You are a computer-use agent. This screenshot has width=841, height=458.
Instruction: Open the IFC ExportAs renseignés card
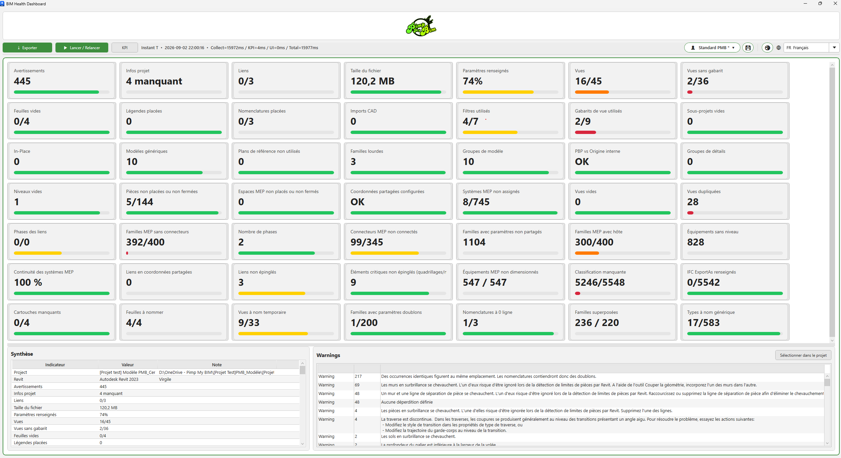735,282
